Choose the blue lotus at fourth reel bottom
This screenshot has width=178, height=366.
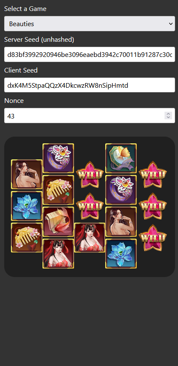121,253
